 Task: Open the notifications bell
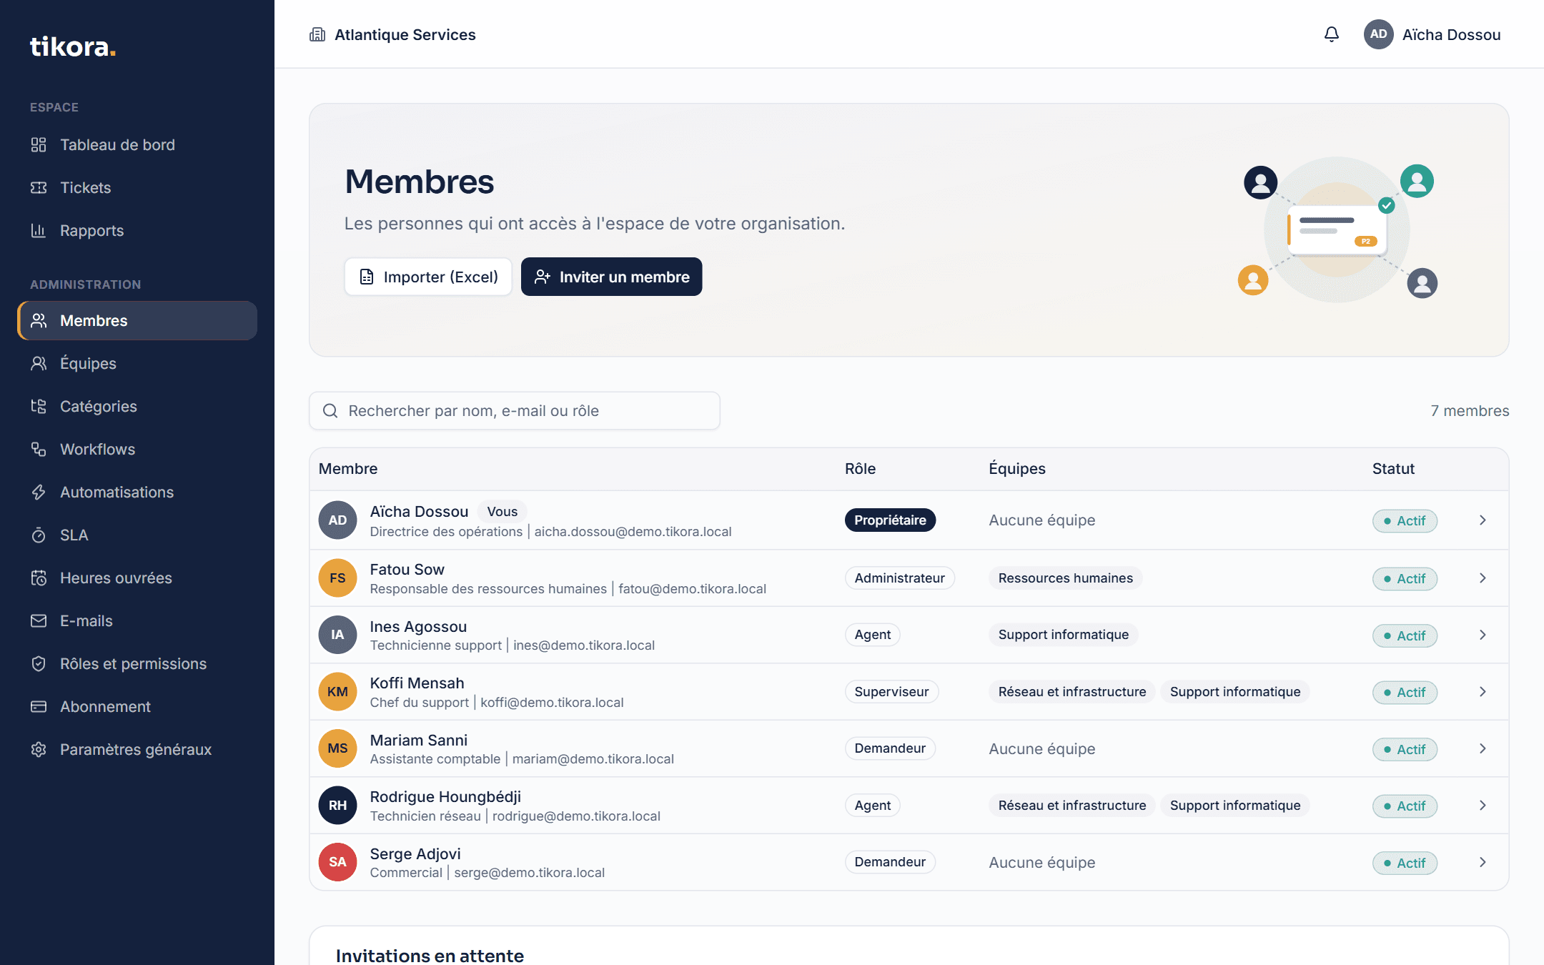tap(1331, 34)
